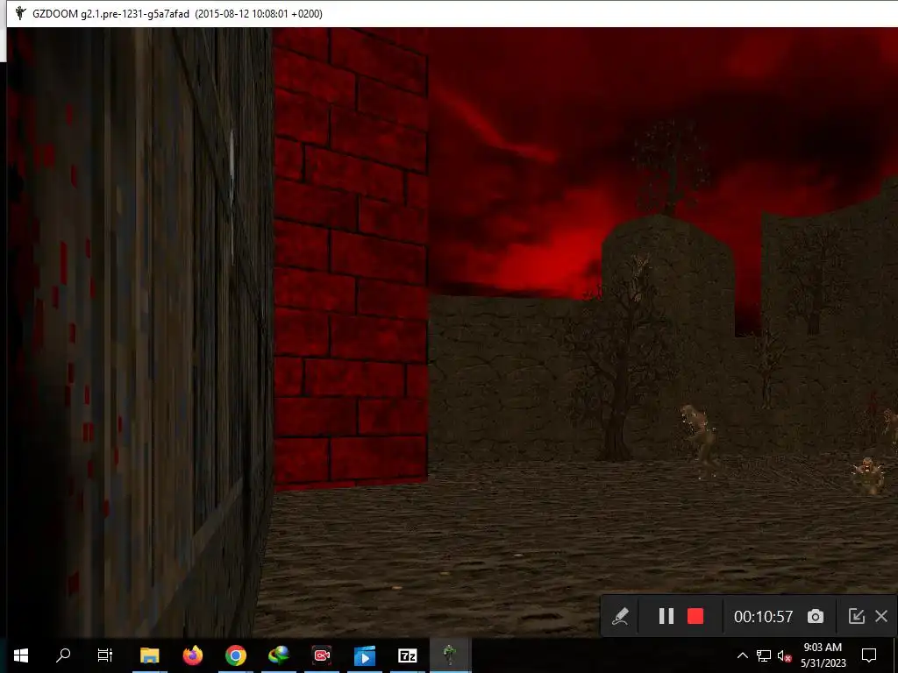Viewport: 898px width, 673px height.
Task: Take a screenshot with the camera icon
Action: point(816,616)
